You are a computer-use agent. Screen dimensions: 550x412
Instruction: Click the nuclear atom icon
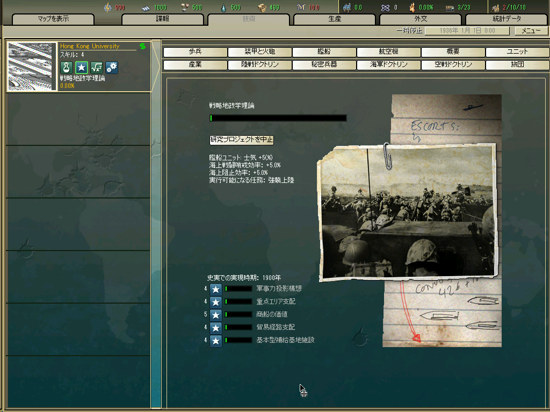385,8
